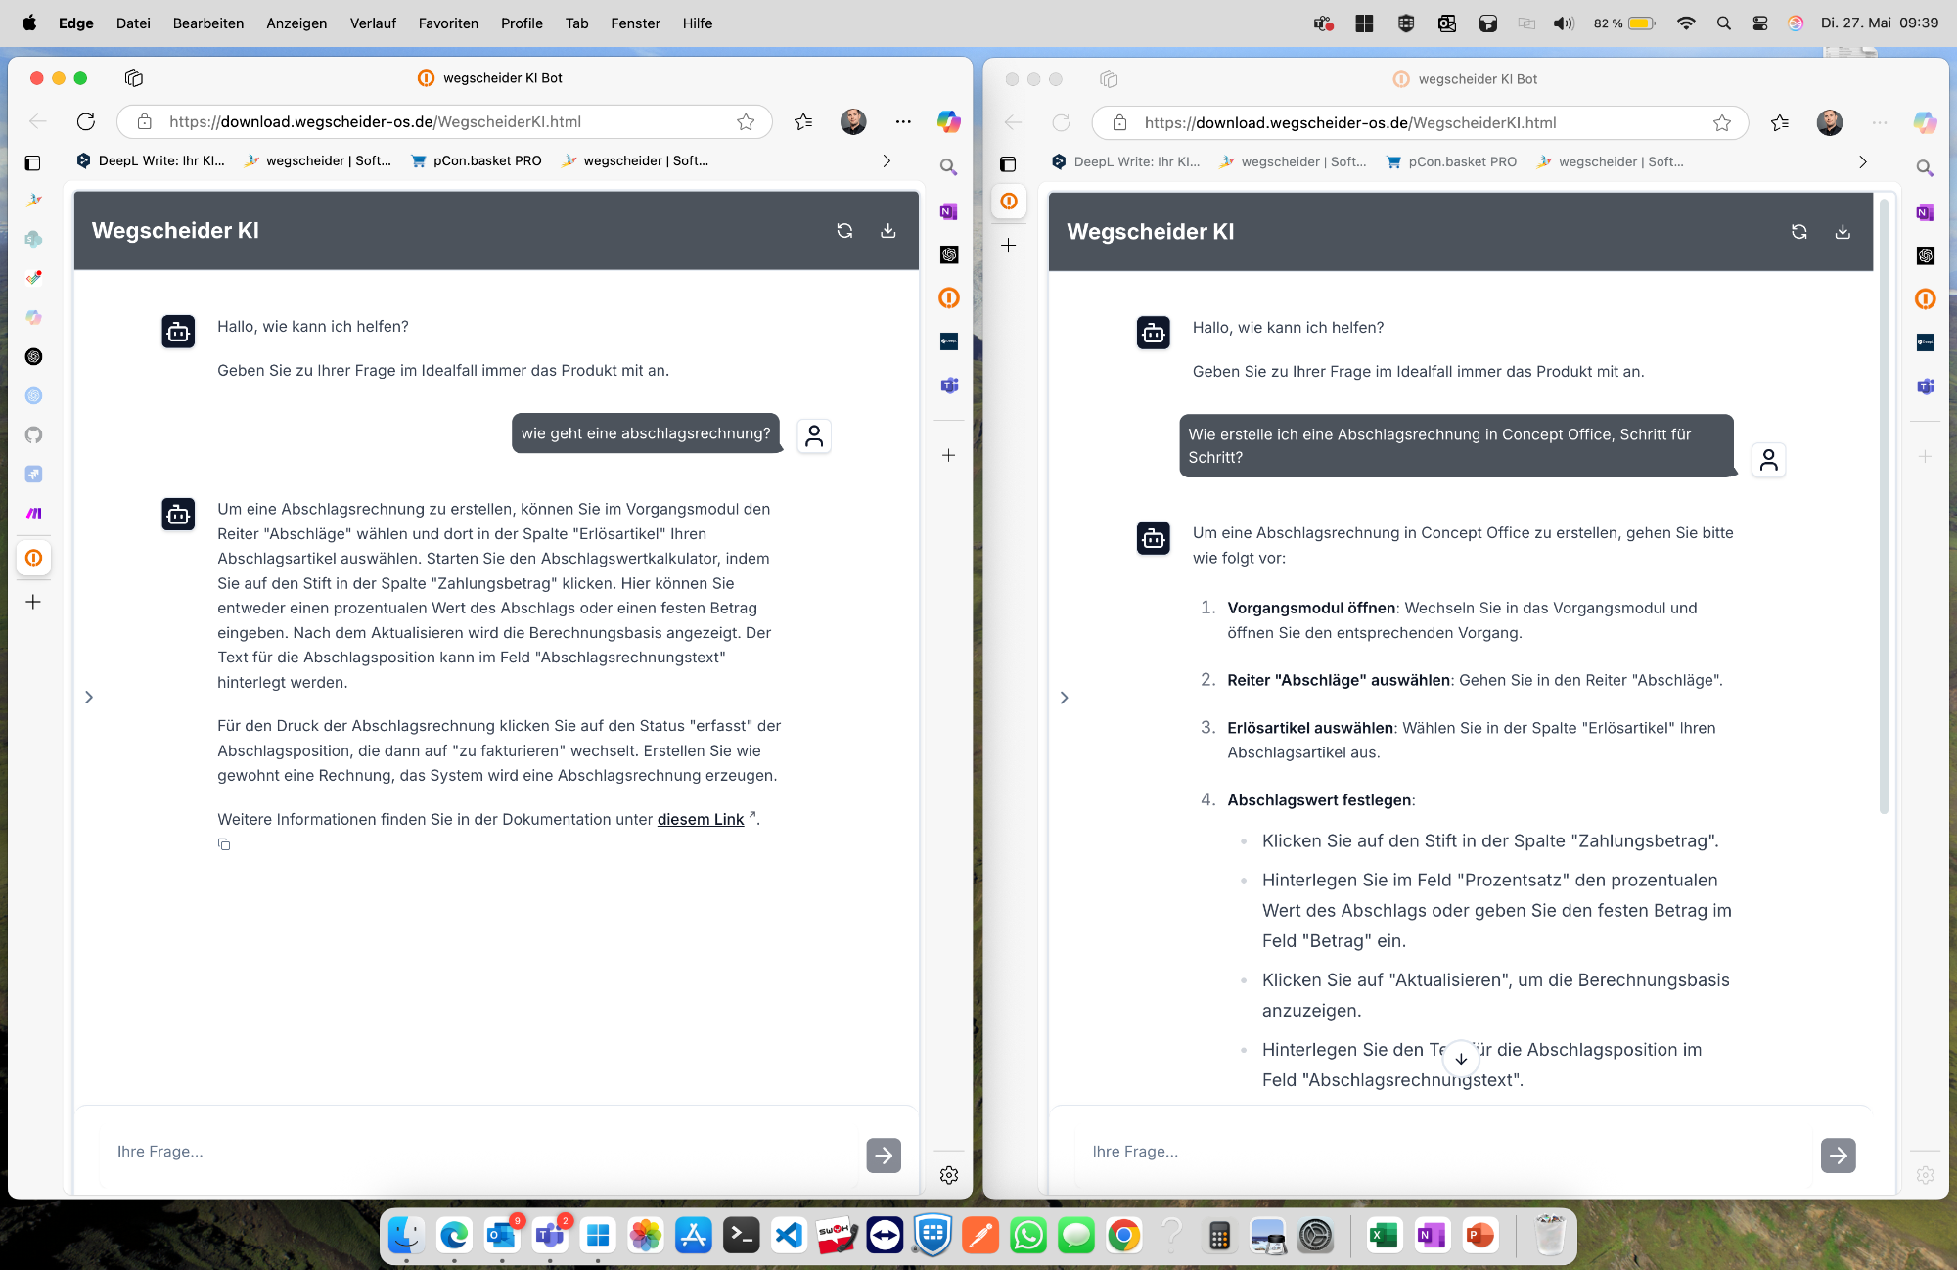Open Profile menu in menu bar
The image size is (1957, 1270).
[522, 23]
